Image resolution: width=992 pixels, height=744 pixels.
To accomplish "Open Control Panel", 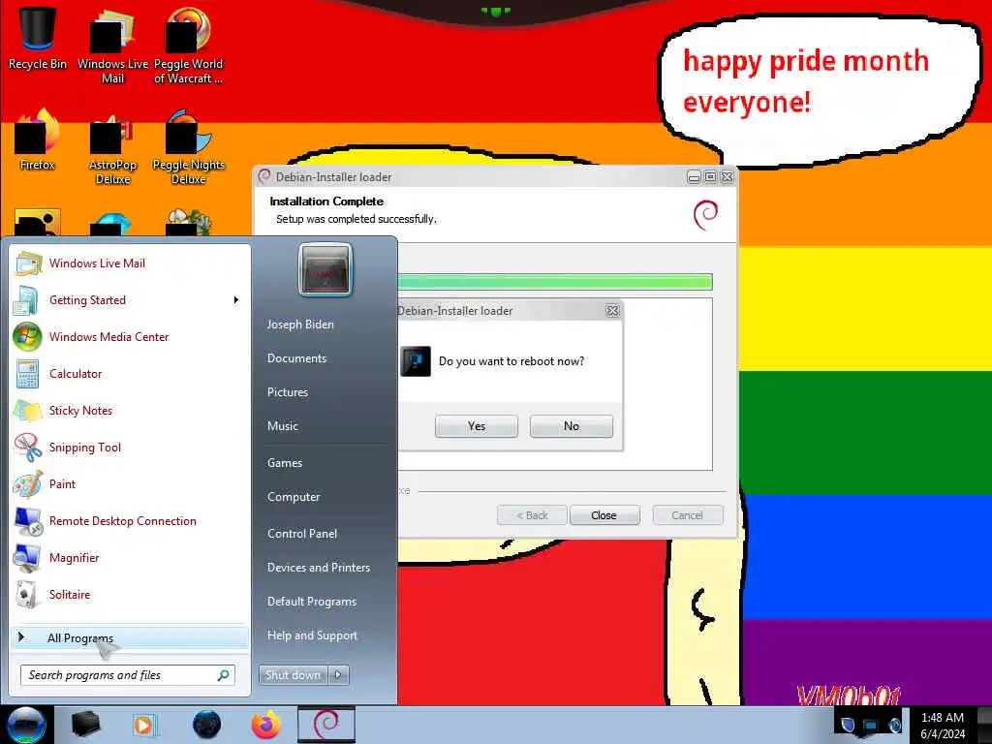I will (x=302, y=534).
